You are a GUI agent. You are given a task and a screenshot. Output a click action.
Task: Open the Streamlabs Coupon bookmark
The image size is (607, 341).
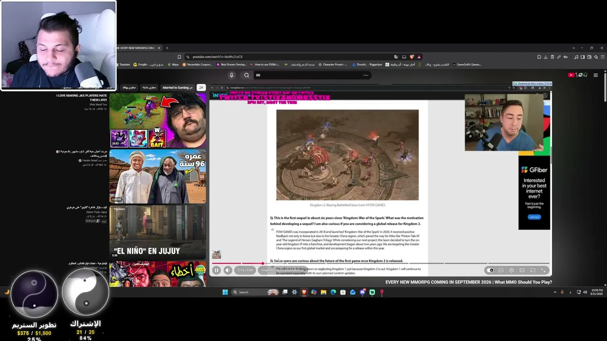pos(197,64)
